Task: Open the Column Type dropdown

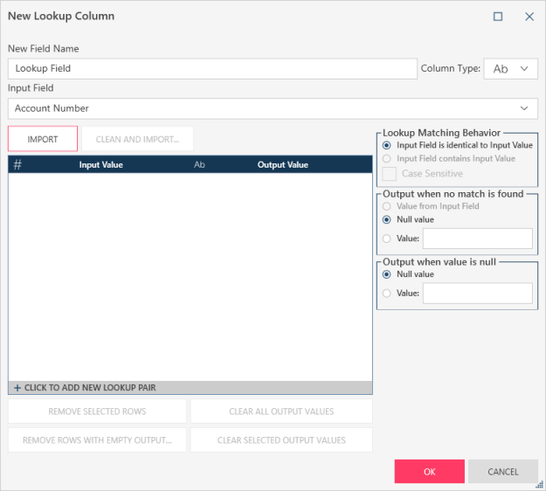Action: point(510,69)
